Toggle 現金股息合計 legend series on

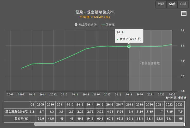86,25
